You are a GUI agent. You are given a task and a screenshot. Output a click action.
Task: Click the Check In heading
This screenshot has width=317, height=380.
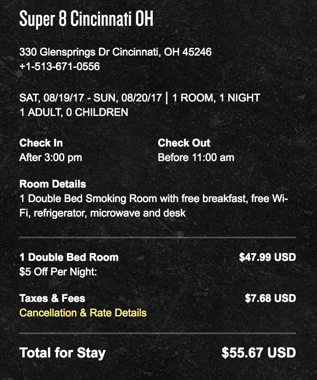tap(41, 143)
